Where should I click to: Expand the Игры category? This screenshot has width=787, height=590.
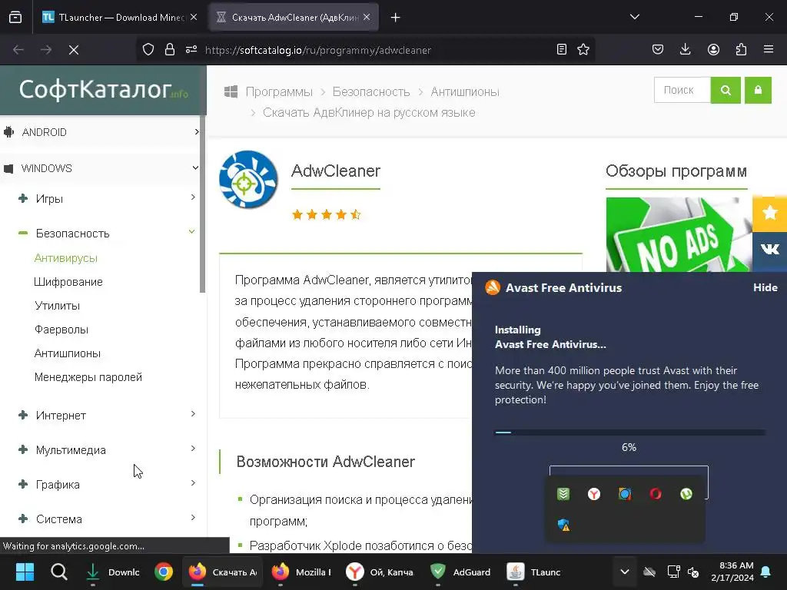pos(106,199)
